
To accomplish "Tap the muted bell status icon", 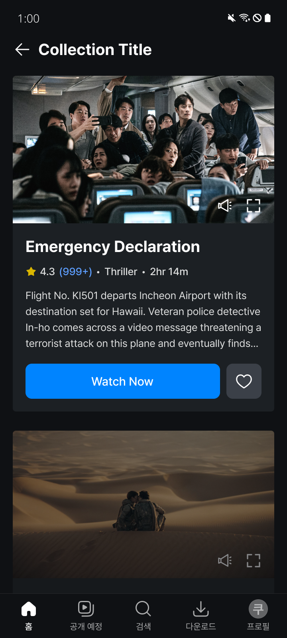I will [x=232, y=18].
